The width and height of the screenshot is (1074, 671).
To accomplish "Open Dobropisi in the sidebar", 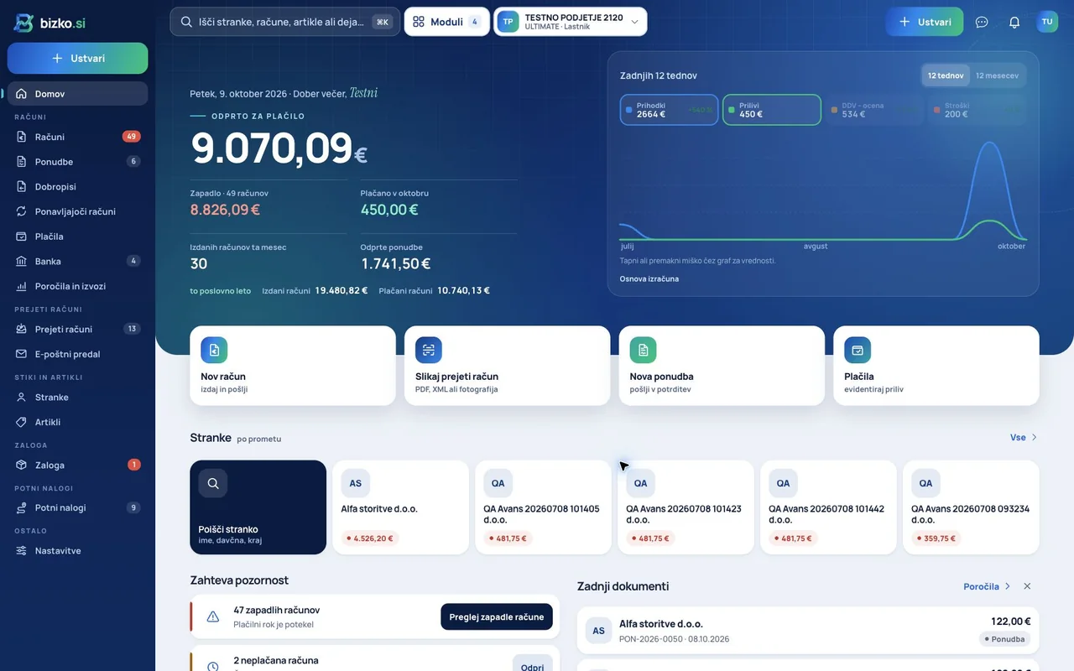I will coord(78,186).
